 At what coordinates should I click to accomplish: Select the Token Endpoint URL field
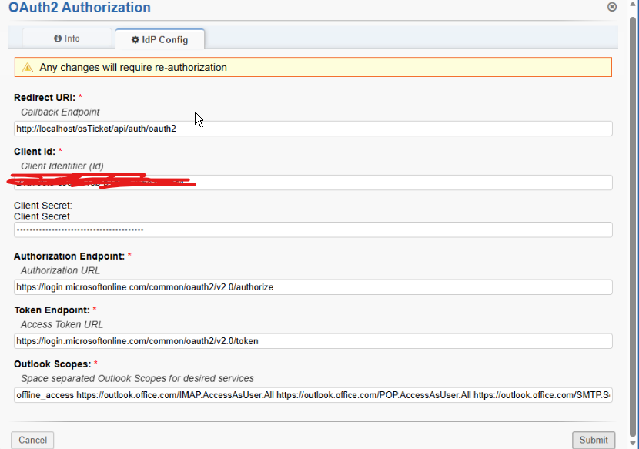(313, 341)
